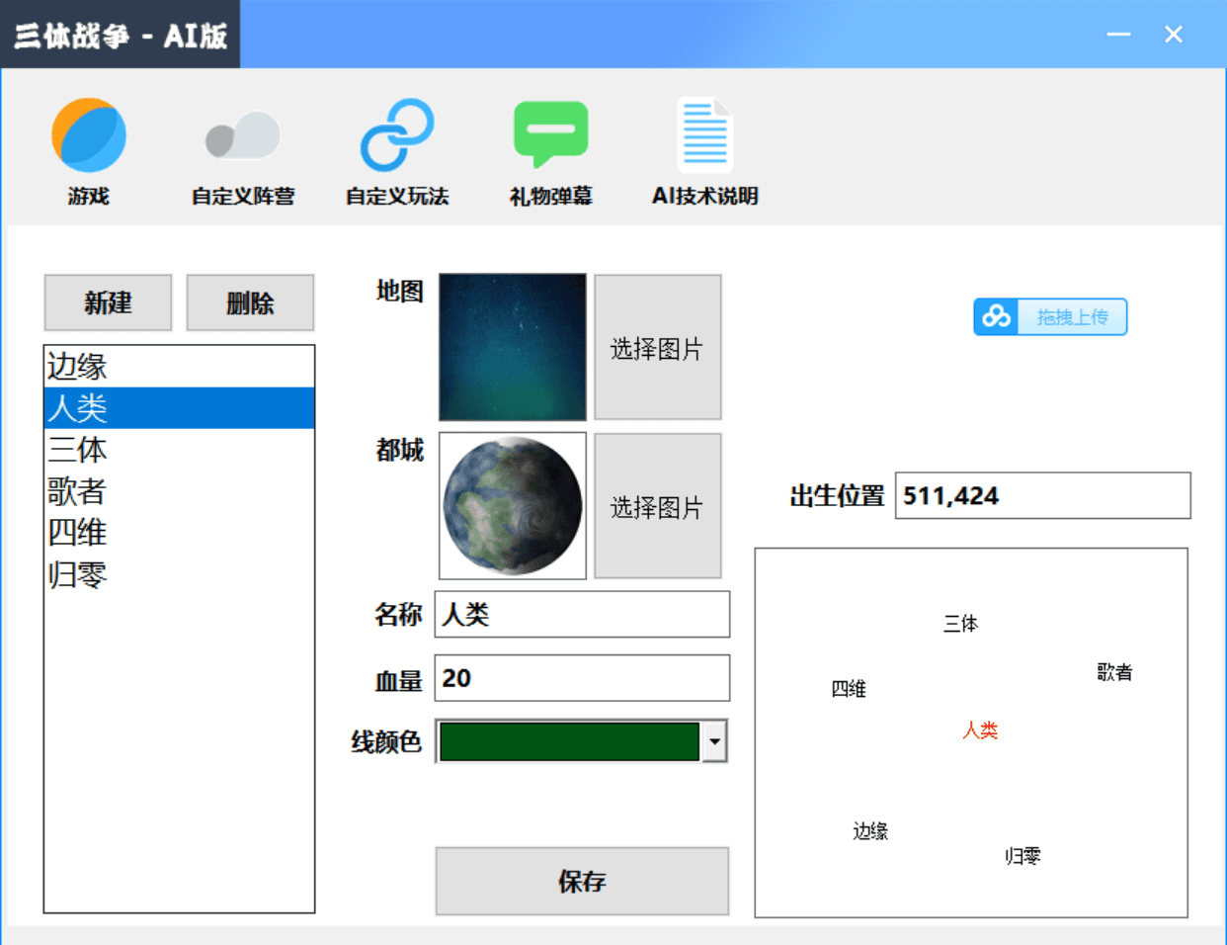This screenshot has width=1227, height=945.
Task: Click inside the 血量 value field
Action: tap(582, 678)
